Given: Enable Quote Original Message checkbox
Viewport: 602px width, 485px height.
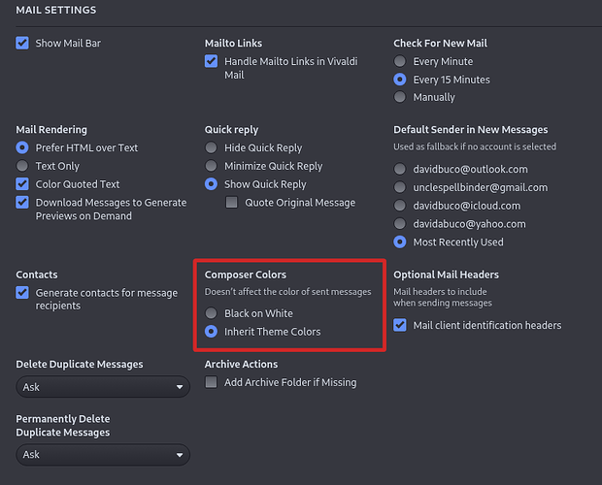Looking at the screenshot, I should pyautogui.click(x=232, y=203).
